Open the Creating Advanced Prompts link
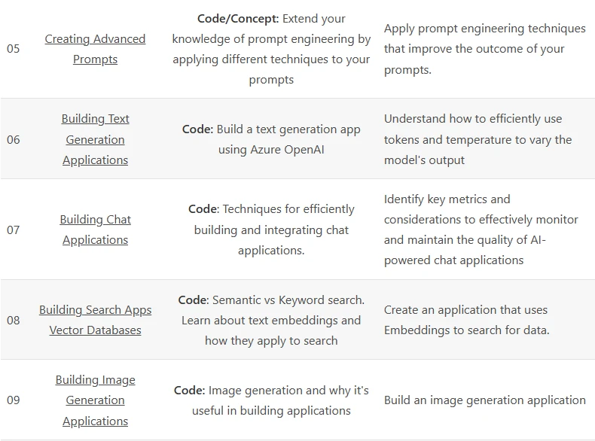595x441 pixels. point(95,49)
